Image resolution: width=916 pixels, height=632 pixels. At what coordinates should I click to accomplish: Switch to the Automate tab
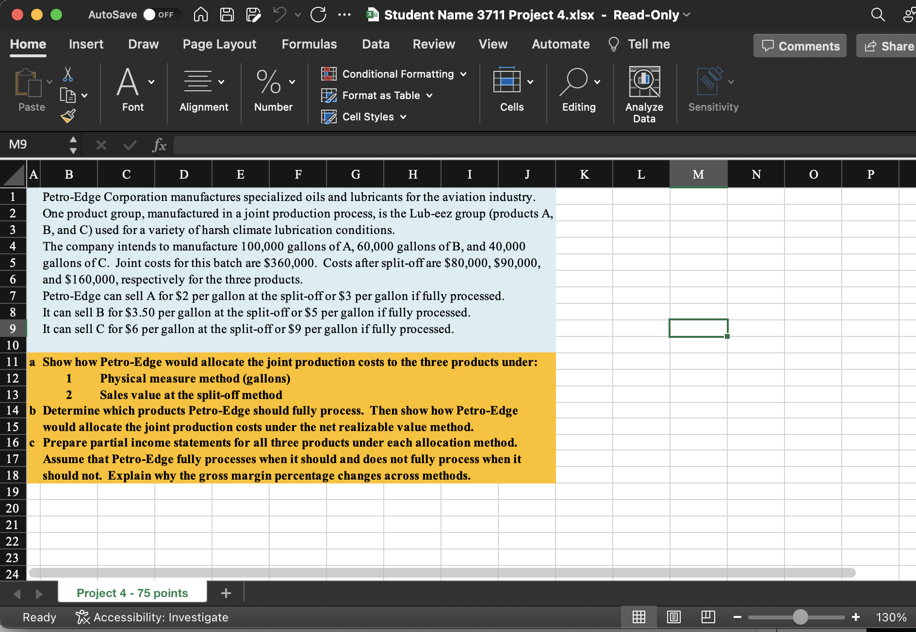click(561, 44)
